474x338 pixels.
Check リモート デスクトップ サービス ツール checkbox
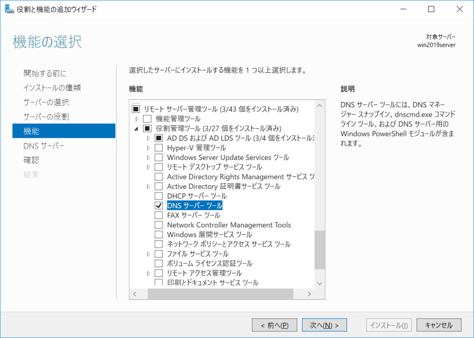pyautogui.click(x=159, y=167)
